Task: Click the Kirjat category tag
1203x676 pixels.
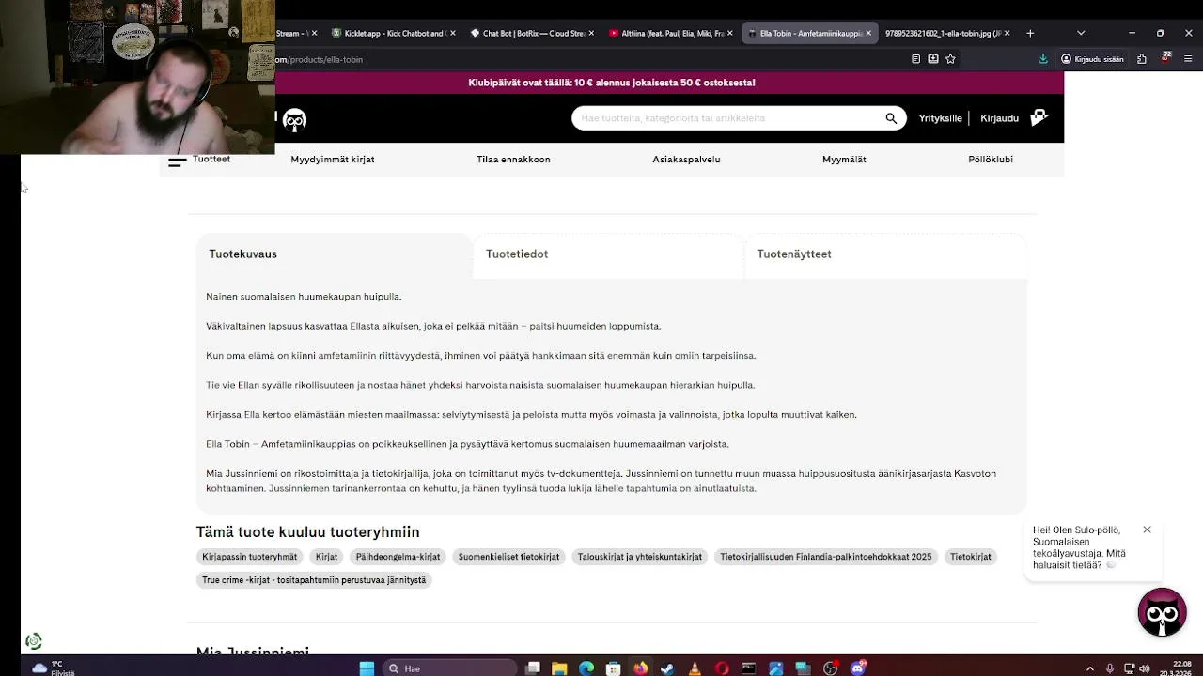Action: 326,557
